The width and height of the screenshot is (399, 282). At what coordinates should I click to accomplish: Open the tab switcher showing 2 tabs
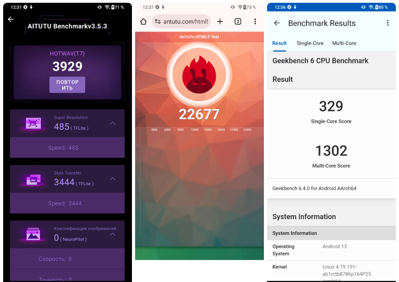[238, 22]
